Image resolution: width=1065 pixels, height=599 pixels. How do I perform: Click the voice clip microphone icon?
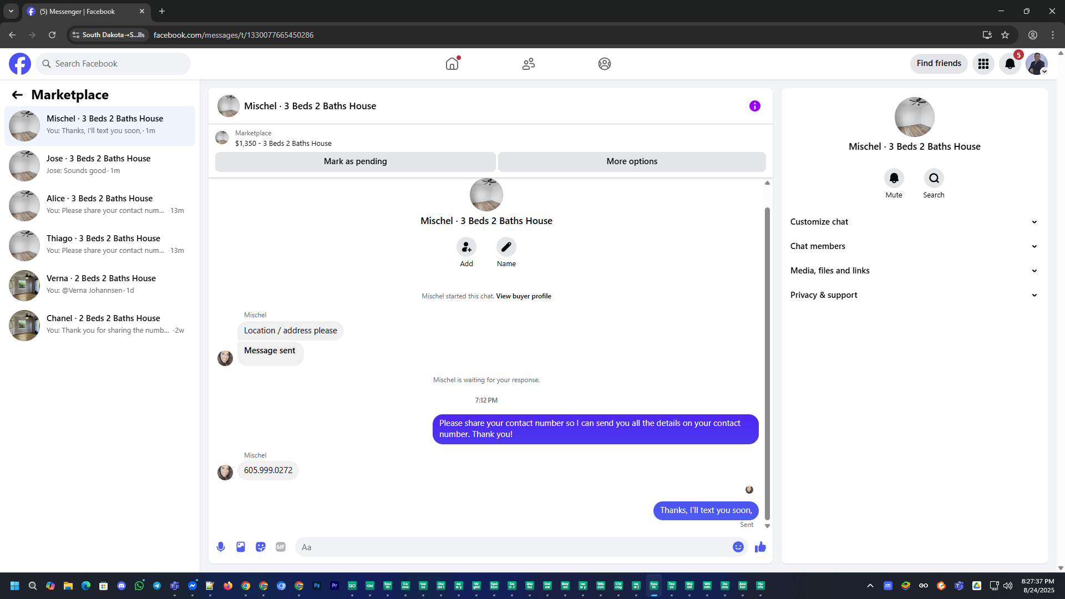221,547
